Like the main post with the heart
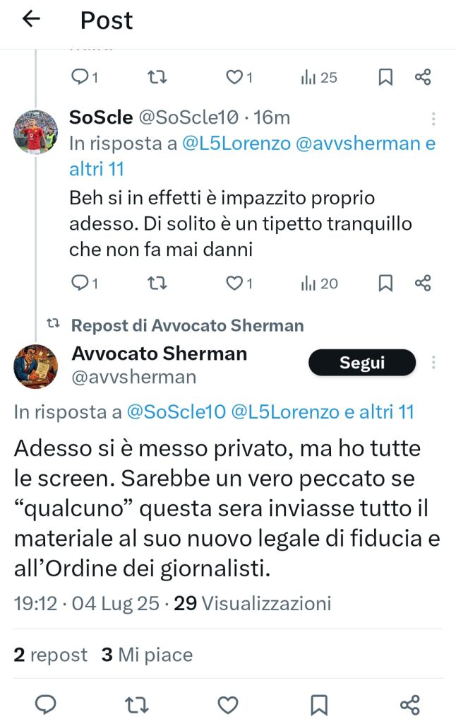 [228, 705]
